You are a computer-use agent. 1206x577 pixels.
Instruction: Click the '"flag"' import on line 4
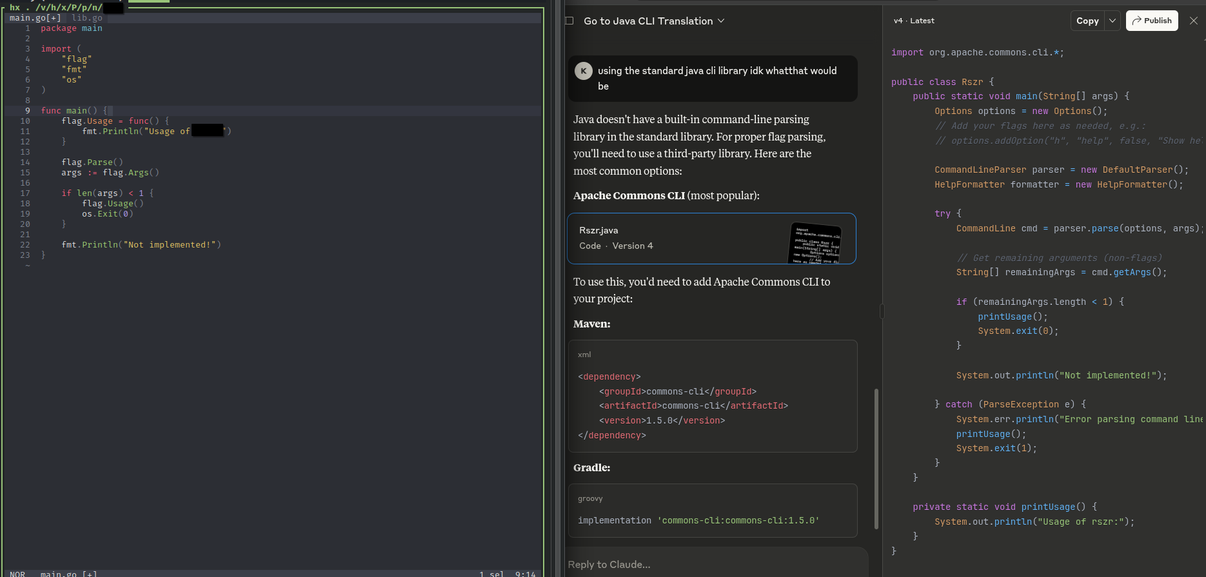coord(77,59)
